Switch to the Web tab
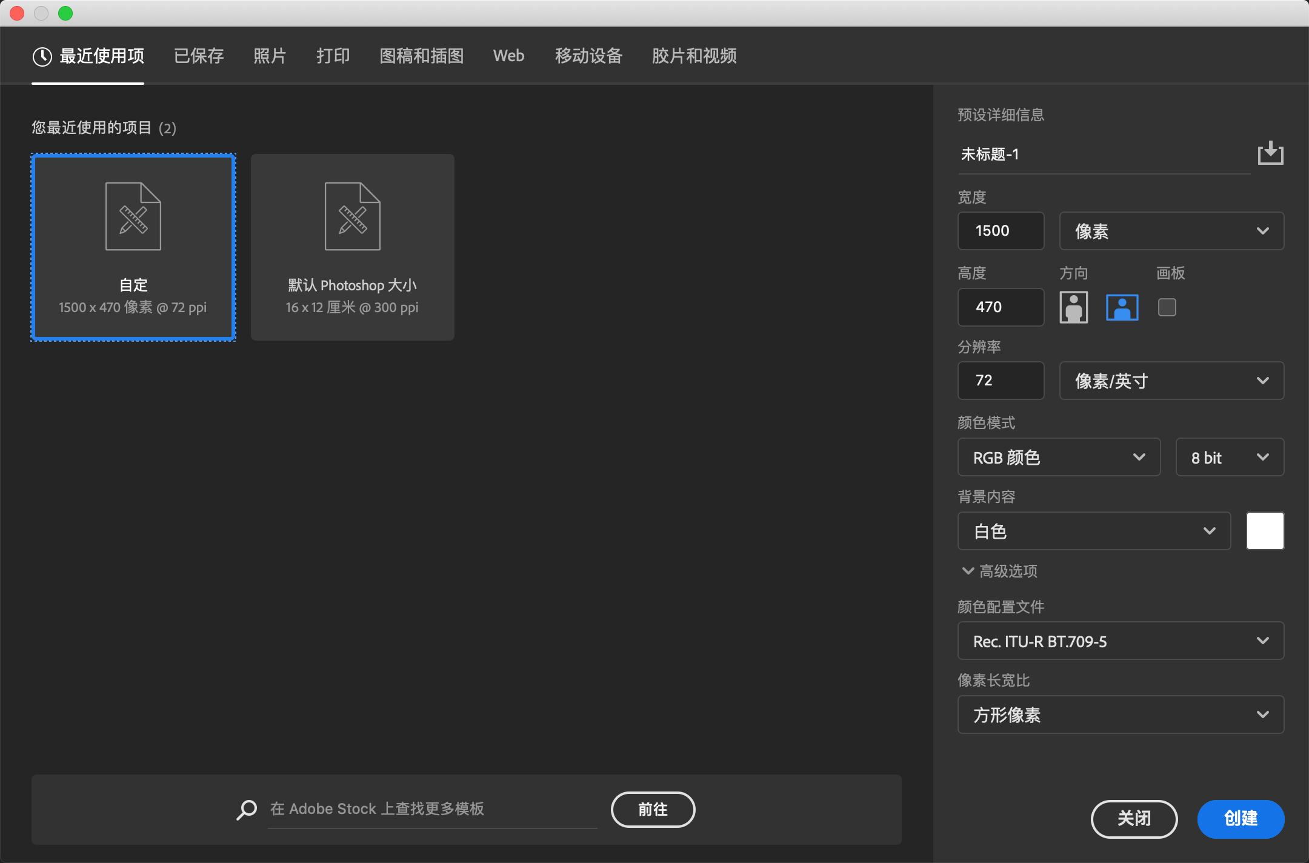 point(508,56)
